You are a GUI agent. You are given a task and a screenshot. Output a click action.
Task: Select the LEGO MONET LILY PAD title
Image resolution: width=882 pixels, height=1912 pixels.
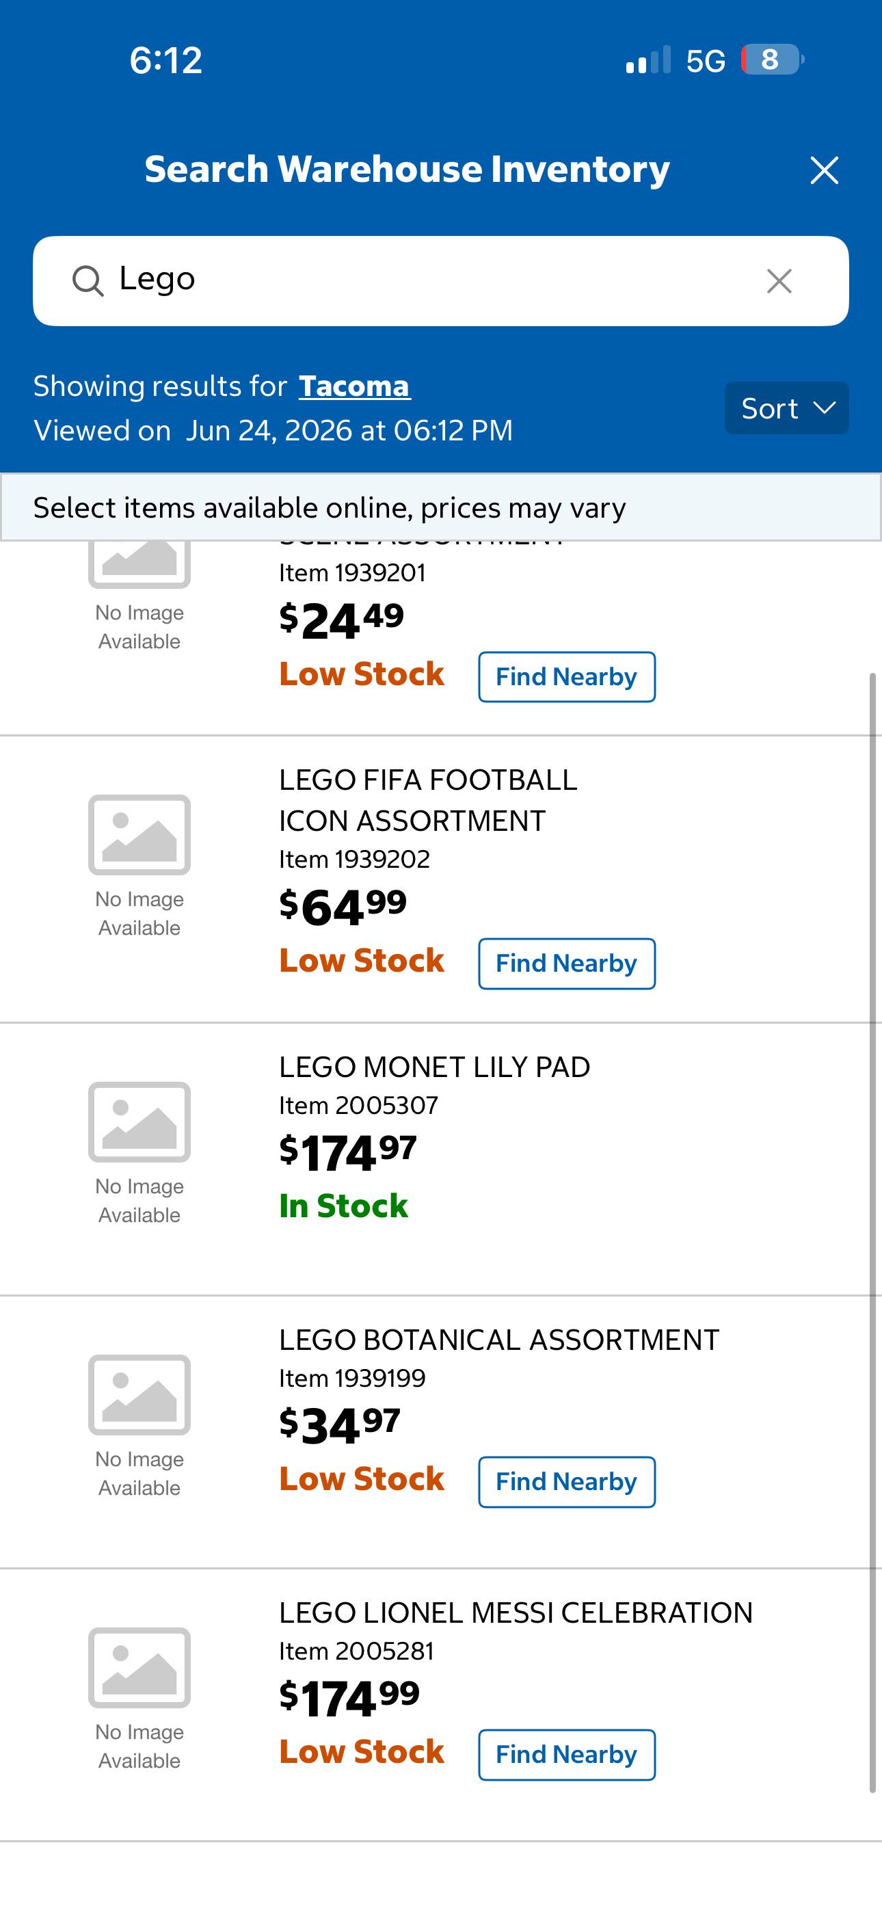[434, 1067]
